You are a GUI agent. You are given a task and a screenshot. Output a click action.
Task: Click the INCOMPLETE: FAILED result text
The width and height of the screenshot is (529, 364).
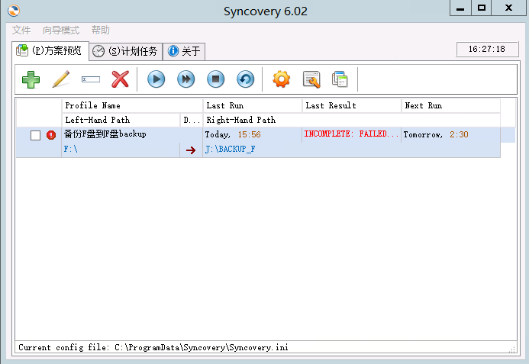click(351, 134)
